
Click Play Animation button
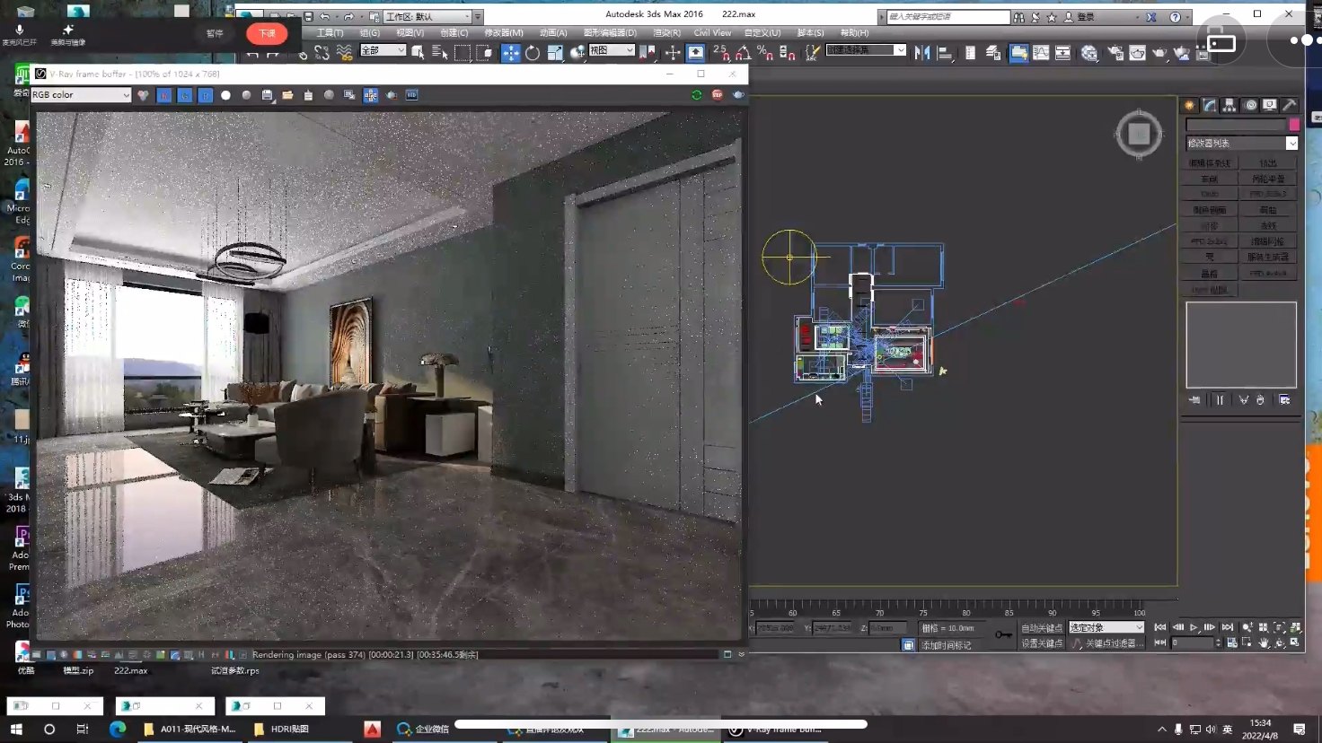click(1194, 627)
